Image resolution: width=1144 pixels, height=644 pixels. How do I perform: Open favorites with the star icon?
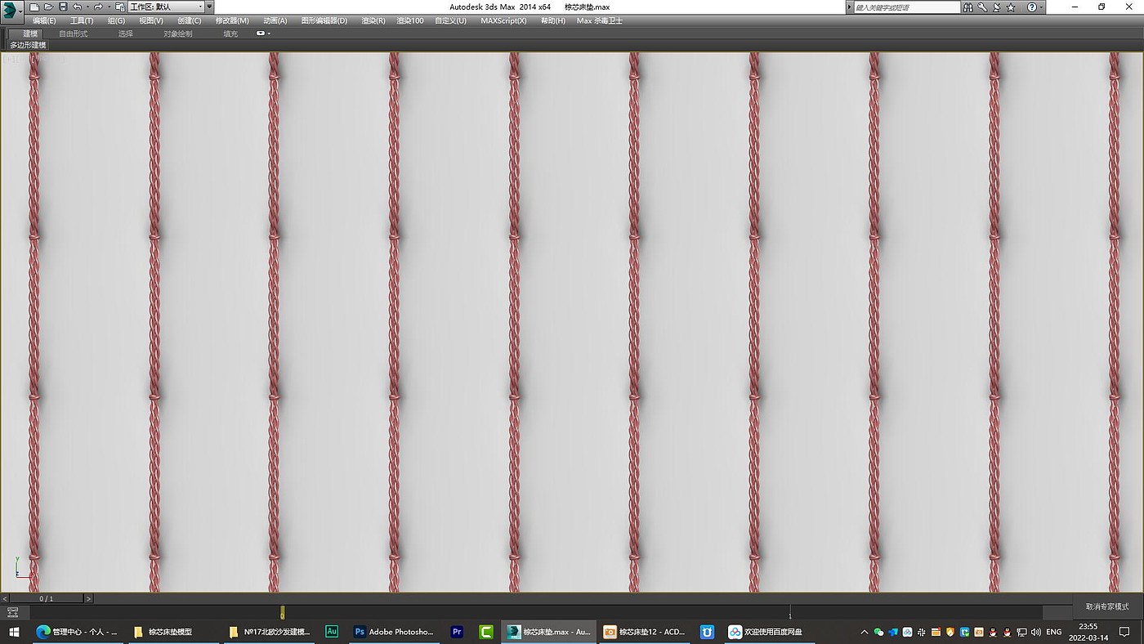coord(1011,7)
